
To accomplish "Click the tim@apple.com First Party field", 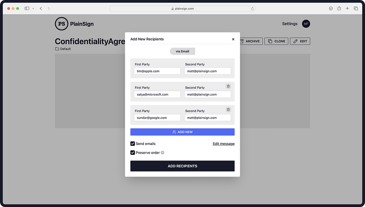I will pos(157,71).
